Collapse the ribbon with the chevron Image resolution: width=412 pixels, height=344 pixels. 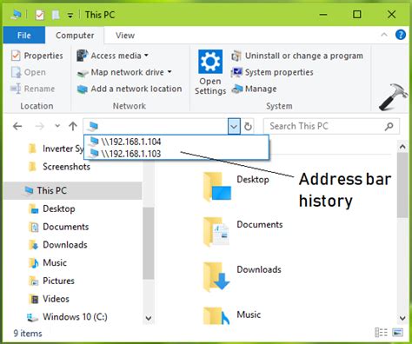coord(384,35)
